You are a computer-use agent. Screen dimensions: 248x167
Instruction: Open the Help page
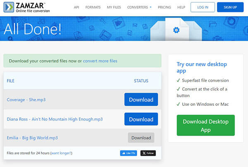point(181,7)
